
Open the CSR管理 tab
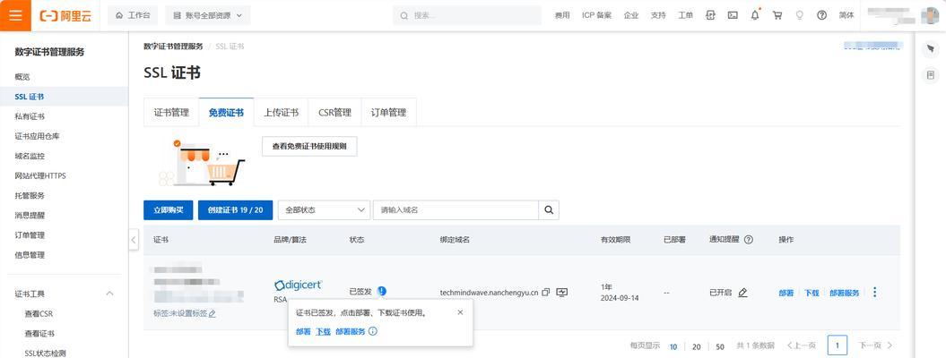pos(334,113)
